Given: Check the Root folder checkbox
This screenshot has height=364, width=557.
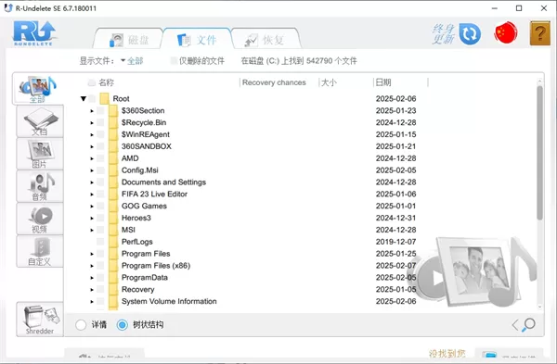Looking at the screenshot, I should [92, 98].
